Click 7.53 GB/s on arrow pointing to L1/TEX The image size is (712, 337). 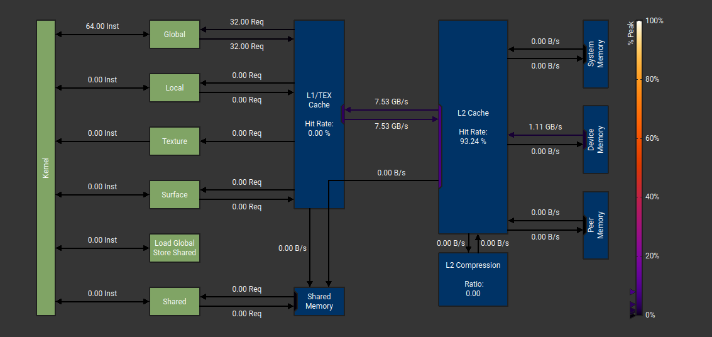(x=392, y=102)
